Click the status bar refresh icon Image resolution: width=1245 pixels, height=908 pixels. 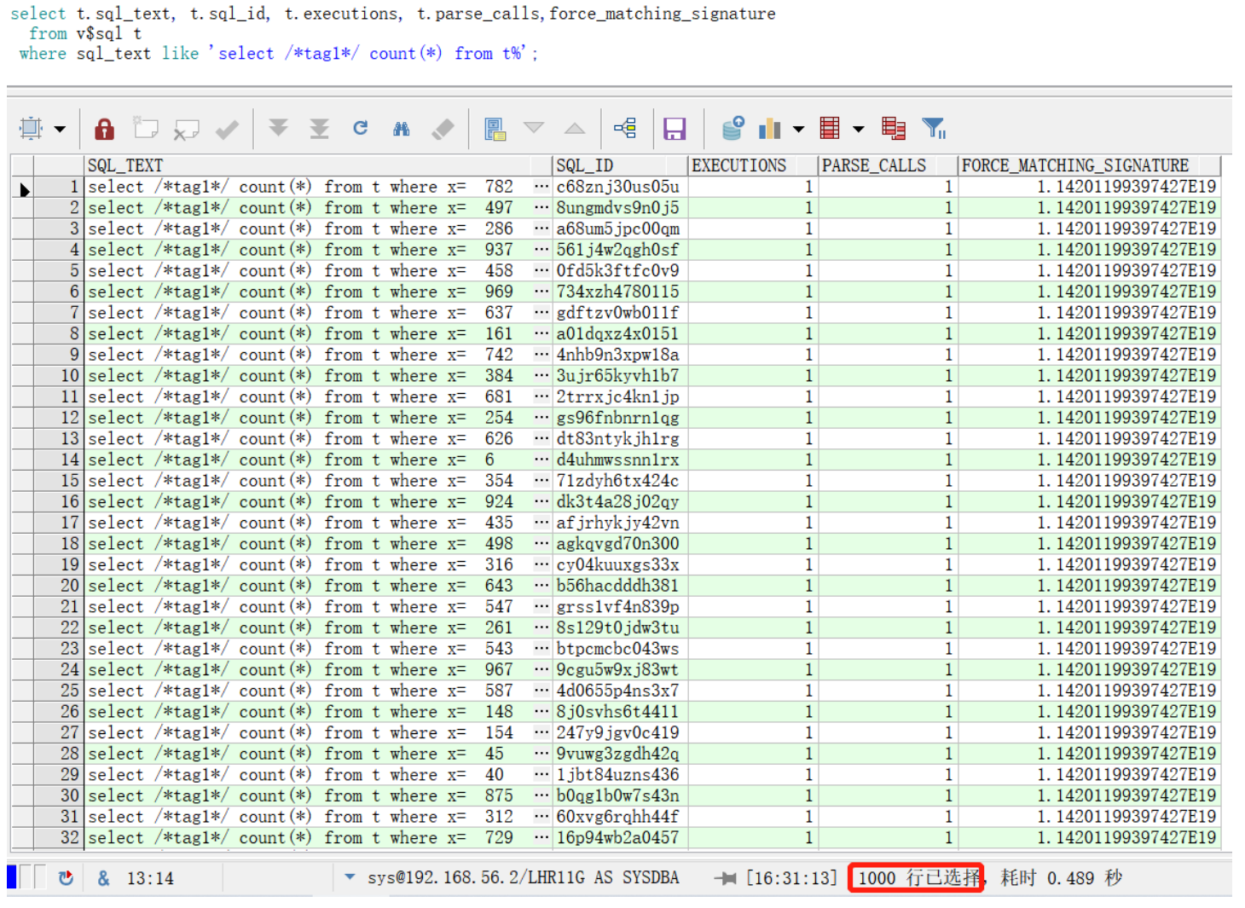[x=66, y=877]
